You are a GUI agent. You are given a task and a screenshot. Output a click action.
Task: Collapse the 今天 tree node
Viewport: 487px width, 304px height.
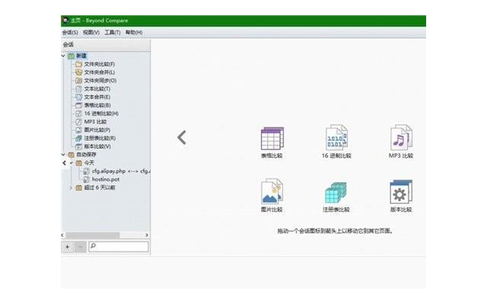(72, 163)
